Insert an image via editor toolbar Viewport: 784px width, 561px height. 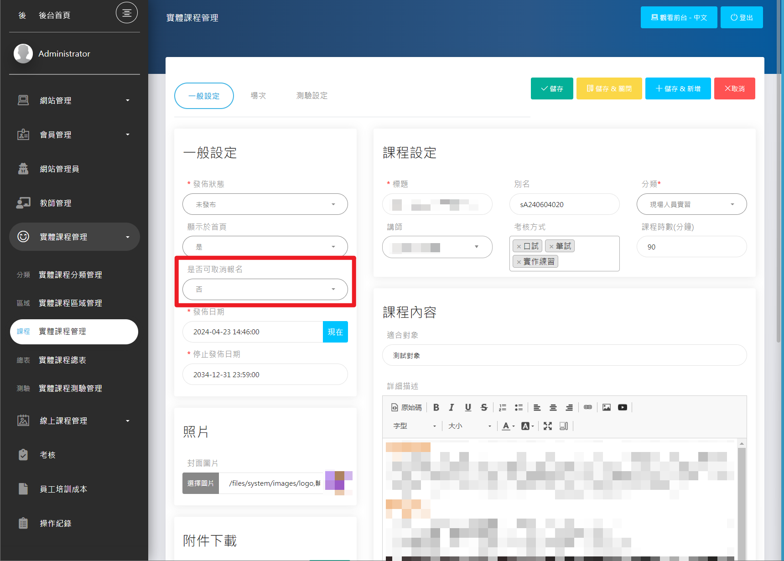point(606,407)
